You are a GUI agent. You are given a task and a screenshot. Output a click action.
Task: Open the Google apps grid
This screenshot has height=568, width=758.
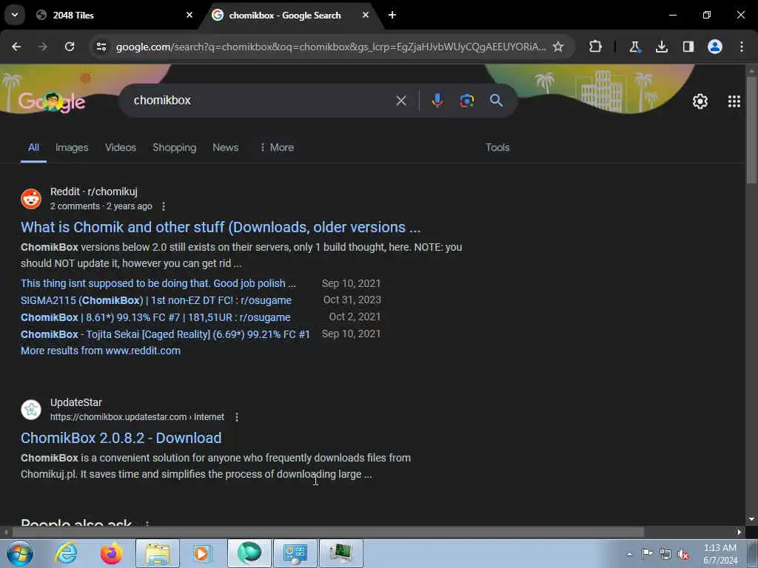pyautogui.click(x=734, y=101)
